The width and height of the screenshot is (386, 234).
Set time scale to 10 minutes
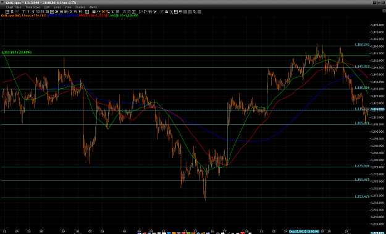pyautogui.click(x=38, y=12)
